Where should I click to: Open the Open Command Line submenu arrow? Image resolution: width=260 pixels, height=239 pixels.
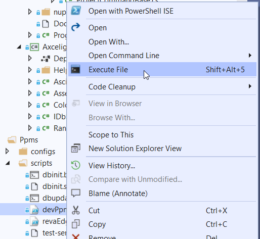tap(250, 55)
